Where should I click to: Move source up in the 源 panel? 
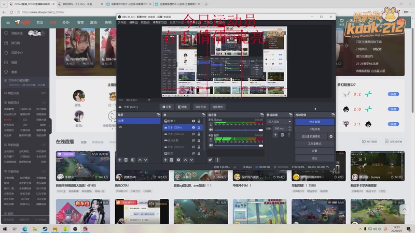pyautogui.click(x=185, y=160)
